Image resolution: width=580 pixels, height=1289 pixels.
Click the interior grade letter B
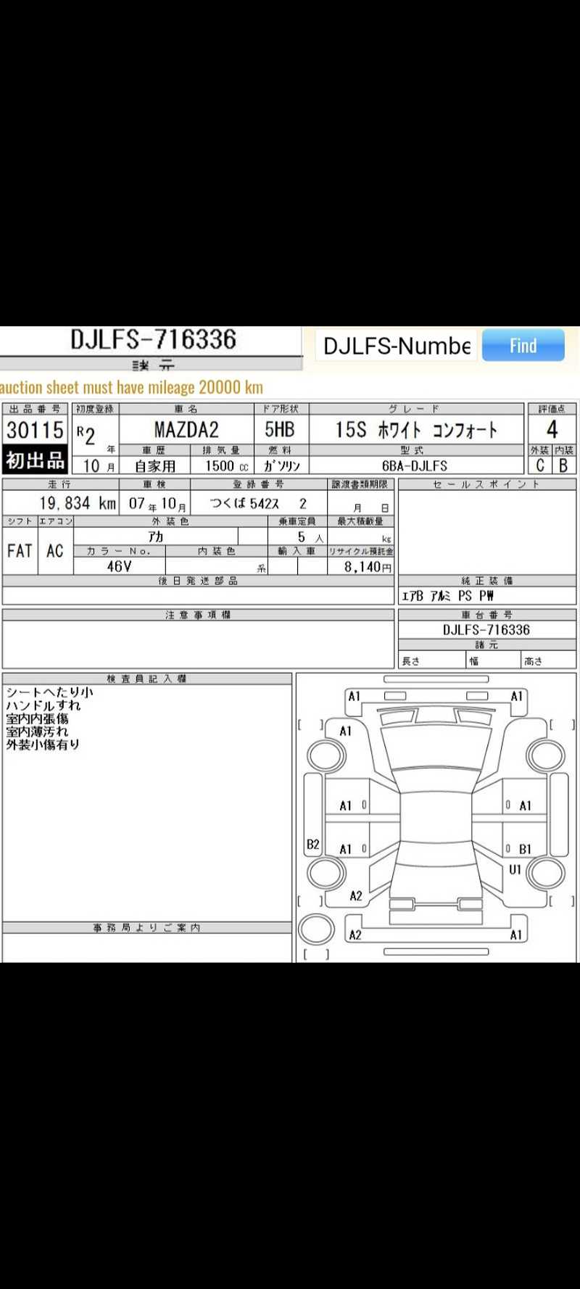563,465
